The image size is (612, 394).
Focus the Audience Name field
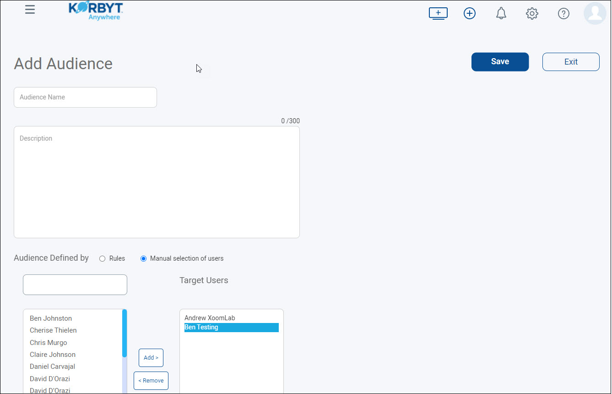click(x=85, y=97)
